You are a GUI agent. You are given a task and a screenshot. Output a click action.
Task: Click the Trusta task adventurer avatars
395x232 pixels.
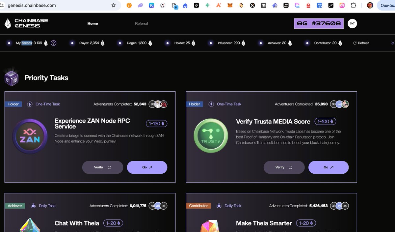click(x=339, y=104)
